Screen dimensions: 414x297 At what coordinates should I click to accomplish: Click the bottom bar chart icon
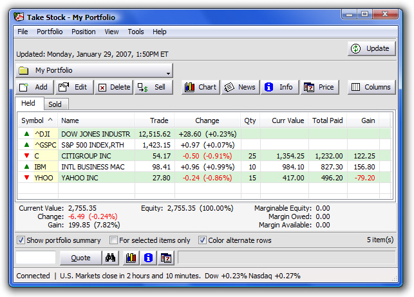coord(131,258)
